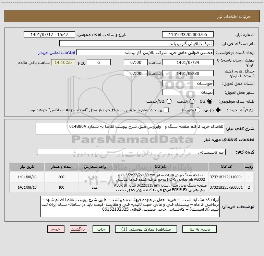This screenshot has width=264, height=256.
Task: Click metal cutting disc product name row 1
Action: point(160,177)
